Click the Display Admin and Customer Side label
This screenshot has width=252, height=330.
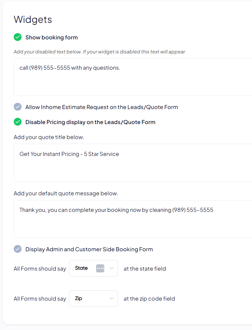[x=89, y=249]
